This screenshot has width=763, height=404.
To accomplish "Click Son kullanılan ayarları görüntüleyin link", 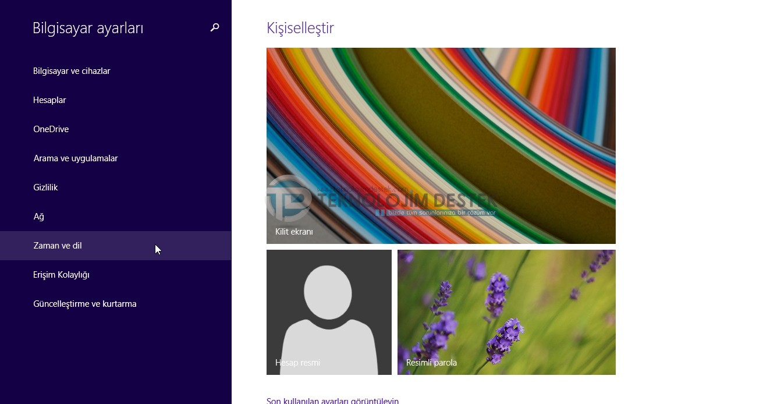I will (332, 401).
